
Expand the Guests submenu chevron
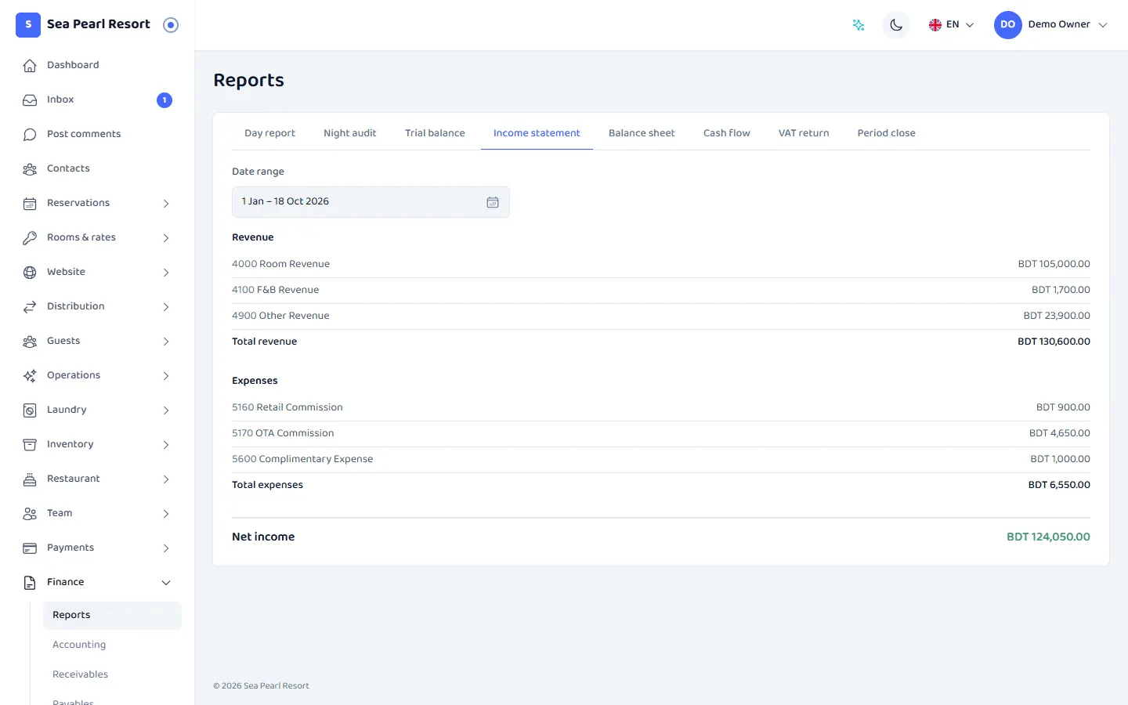click(166, 342)
